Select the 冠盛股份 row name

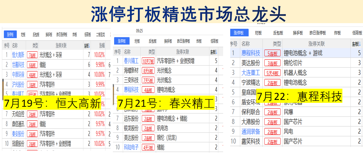pos(18,143)
